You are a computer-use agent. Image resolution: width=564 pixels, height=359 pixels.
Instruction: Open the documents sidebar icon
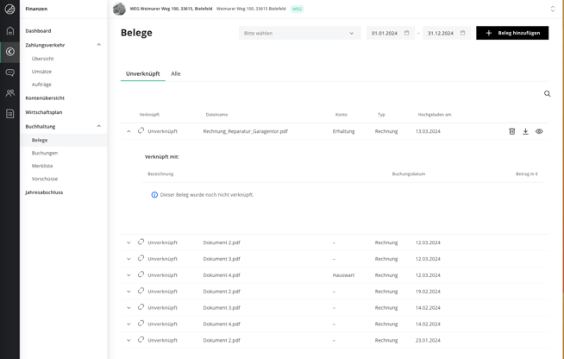(x=9, y=114)
